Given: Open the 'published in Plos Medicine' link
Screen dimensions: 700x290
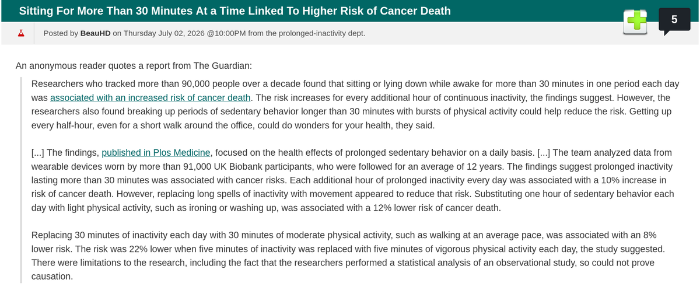Looking at the screenshot, I should pyautogui.click(x=156, y=153).
